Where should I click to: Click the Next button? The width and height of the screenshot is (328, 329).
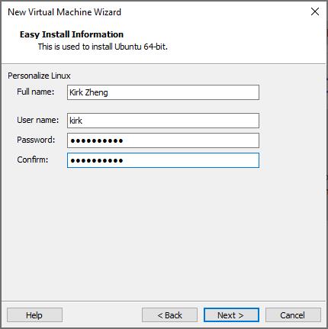pyautogui.click(x=231, y=315)
